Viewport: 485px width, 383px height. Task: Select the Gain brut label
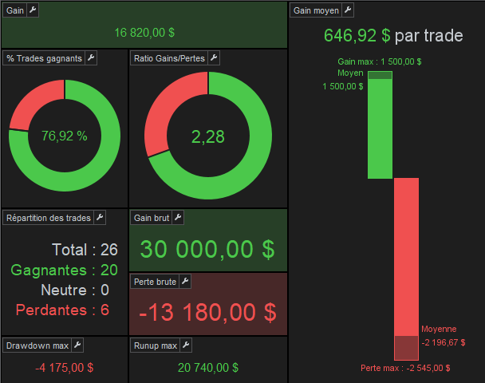152,218
